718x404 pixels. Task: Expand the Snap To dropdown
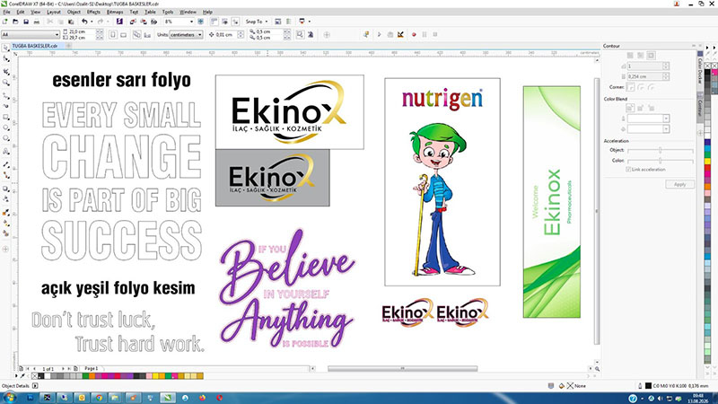267,22
